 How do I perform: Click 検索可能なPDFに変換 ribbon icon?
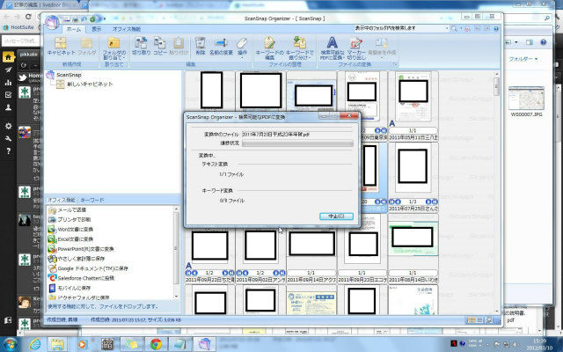pyautogui.click(x=332, y=48)
